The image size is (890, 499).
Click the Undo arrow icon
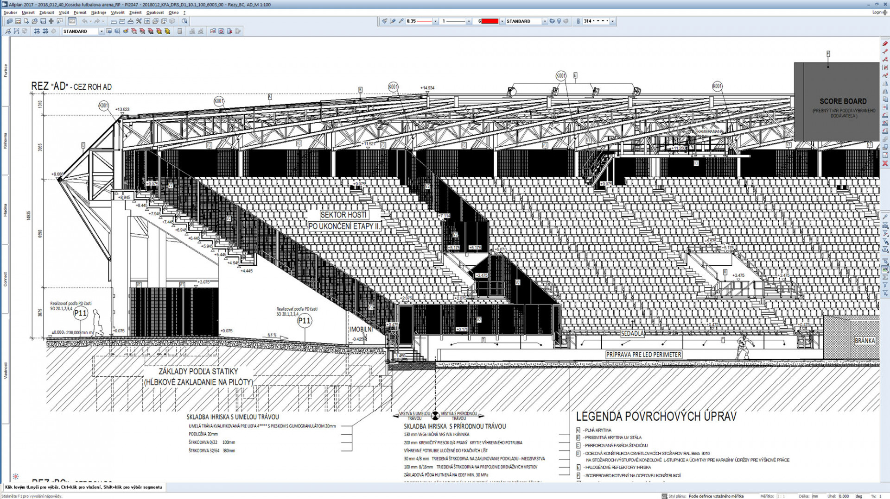coord(84,21)
